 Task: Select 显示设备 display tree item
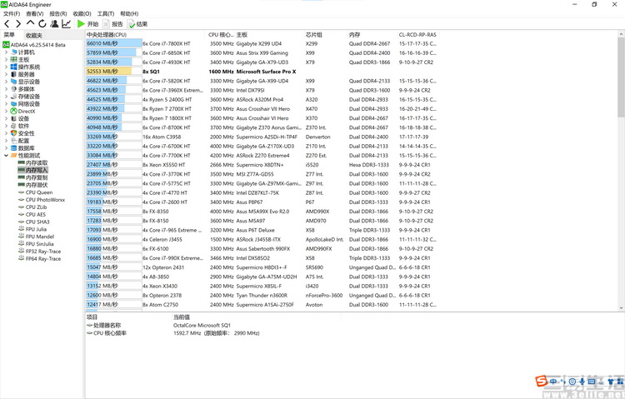tap(26, 82)
